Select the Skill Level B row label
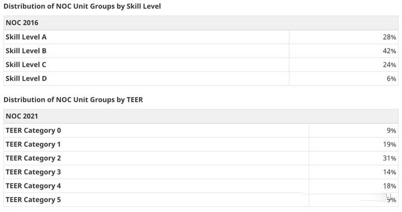402x212 pixels. click(26, 51)
